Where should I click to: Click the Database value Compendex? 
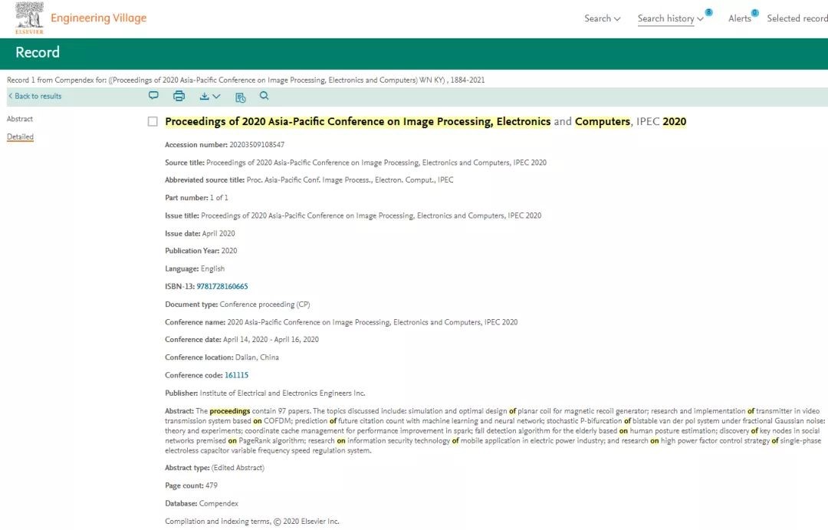pyautogui.click(x=219, y=504)
